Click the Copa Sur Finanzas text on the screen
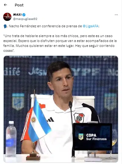The image size is (122, 164). coord(96,137)
